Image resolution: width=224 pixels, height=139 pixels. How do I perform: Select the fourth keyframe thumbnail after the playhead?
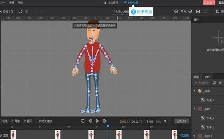[119, 135]
